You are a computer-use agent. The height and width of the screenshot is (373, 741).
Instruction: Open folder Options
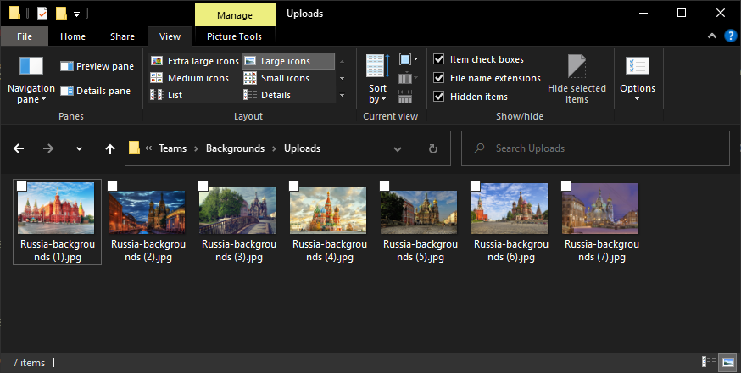coord(637,78)
